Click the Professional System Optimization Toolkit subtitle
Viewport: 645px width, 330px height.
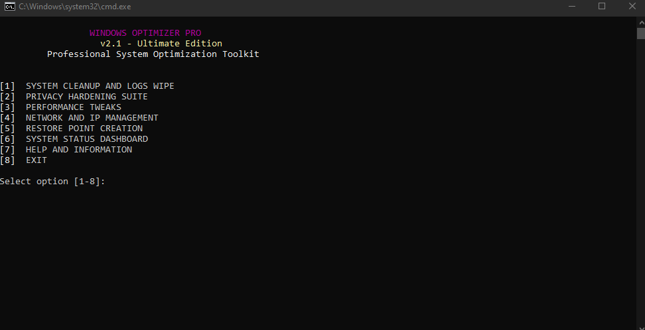pos(153,54)
